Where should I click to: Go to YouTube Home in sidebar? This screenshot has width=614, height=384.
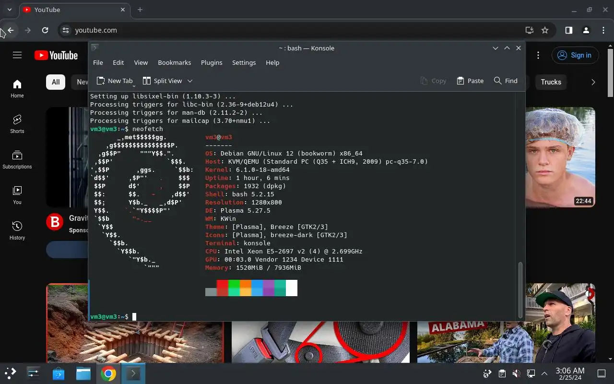click(17, 89)
